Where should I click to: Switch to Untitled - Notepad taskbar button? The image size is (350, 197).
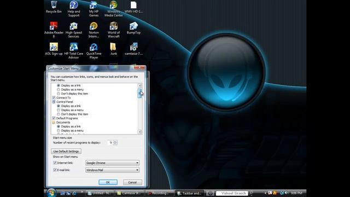[100, 193]
